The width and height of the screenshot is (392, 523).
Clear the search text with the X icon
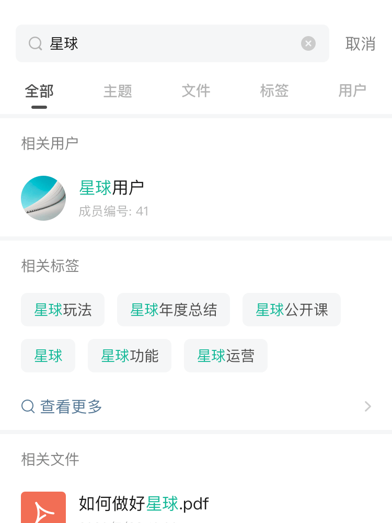(308, 43)
